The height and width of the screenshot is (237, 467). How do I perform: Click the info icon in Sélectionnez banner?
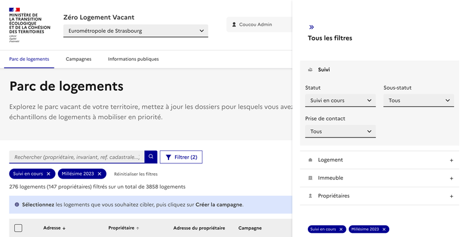pyautogui.click(x=17, y=205)
